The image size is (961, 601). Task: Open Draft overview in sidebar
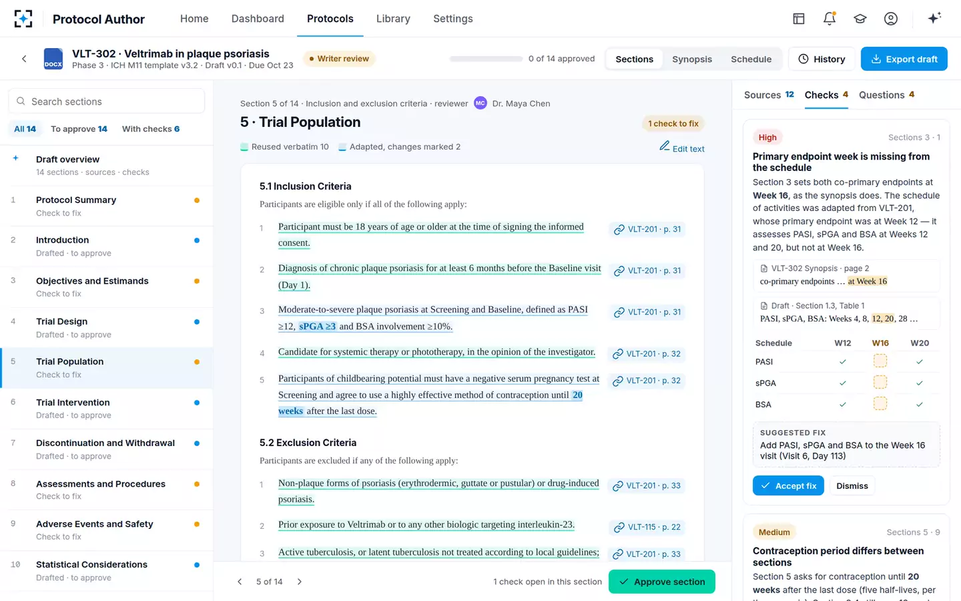point(107,165)
